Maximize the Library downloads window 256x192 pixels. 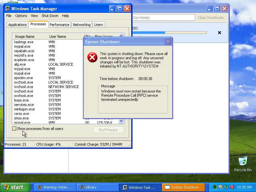217,9
